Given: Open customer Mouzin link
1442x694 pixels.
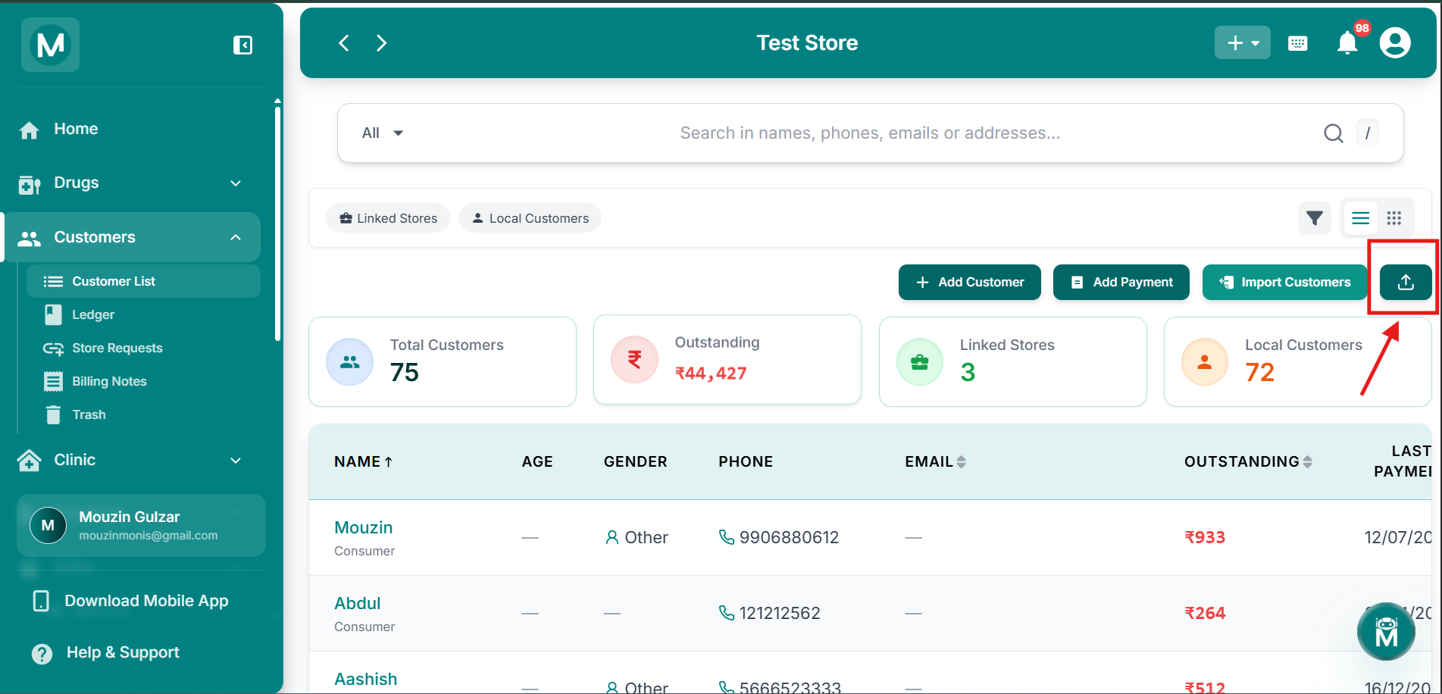Looking at the screenshot, I should pos(364,527).
